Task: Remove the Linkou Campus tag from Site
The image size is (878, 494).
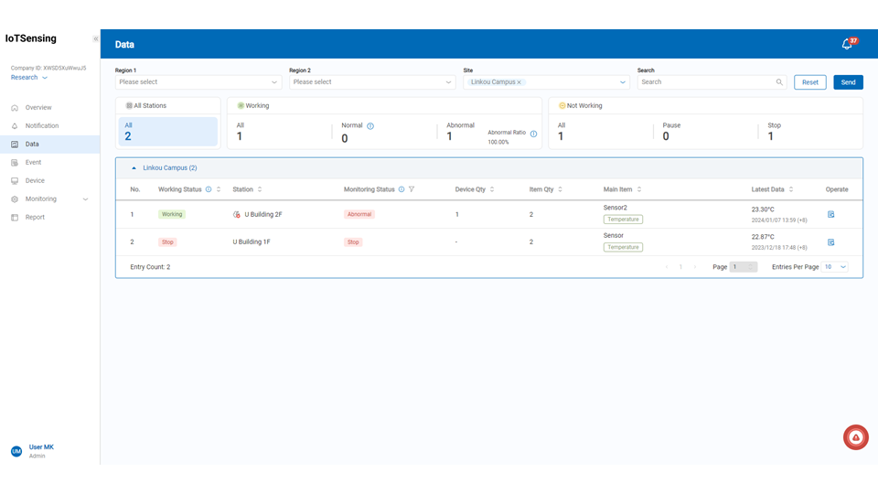Action: click(519, 82)
